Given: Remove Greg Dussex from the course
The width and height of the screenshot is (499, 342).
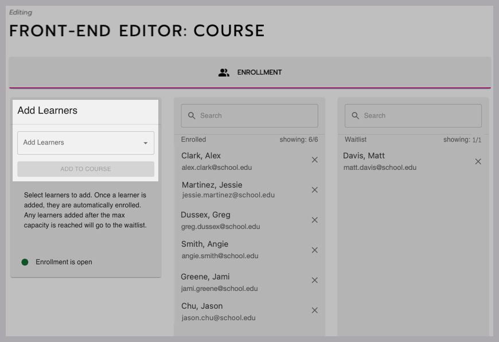Looking at the screenshot, I should (x=314, y=220).
